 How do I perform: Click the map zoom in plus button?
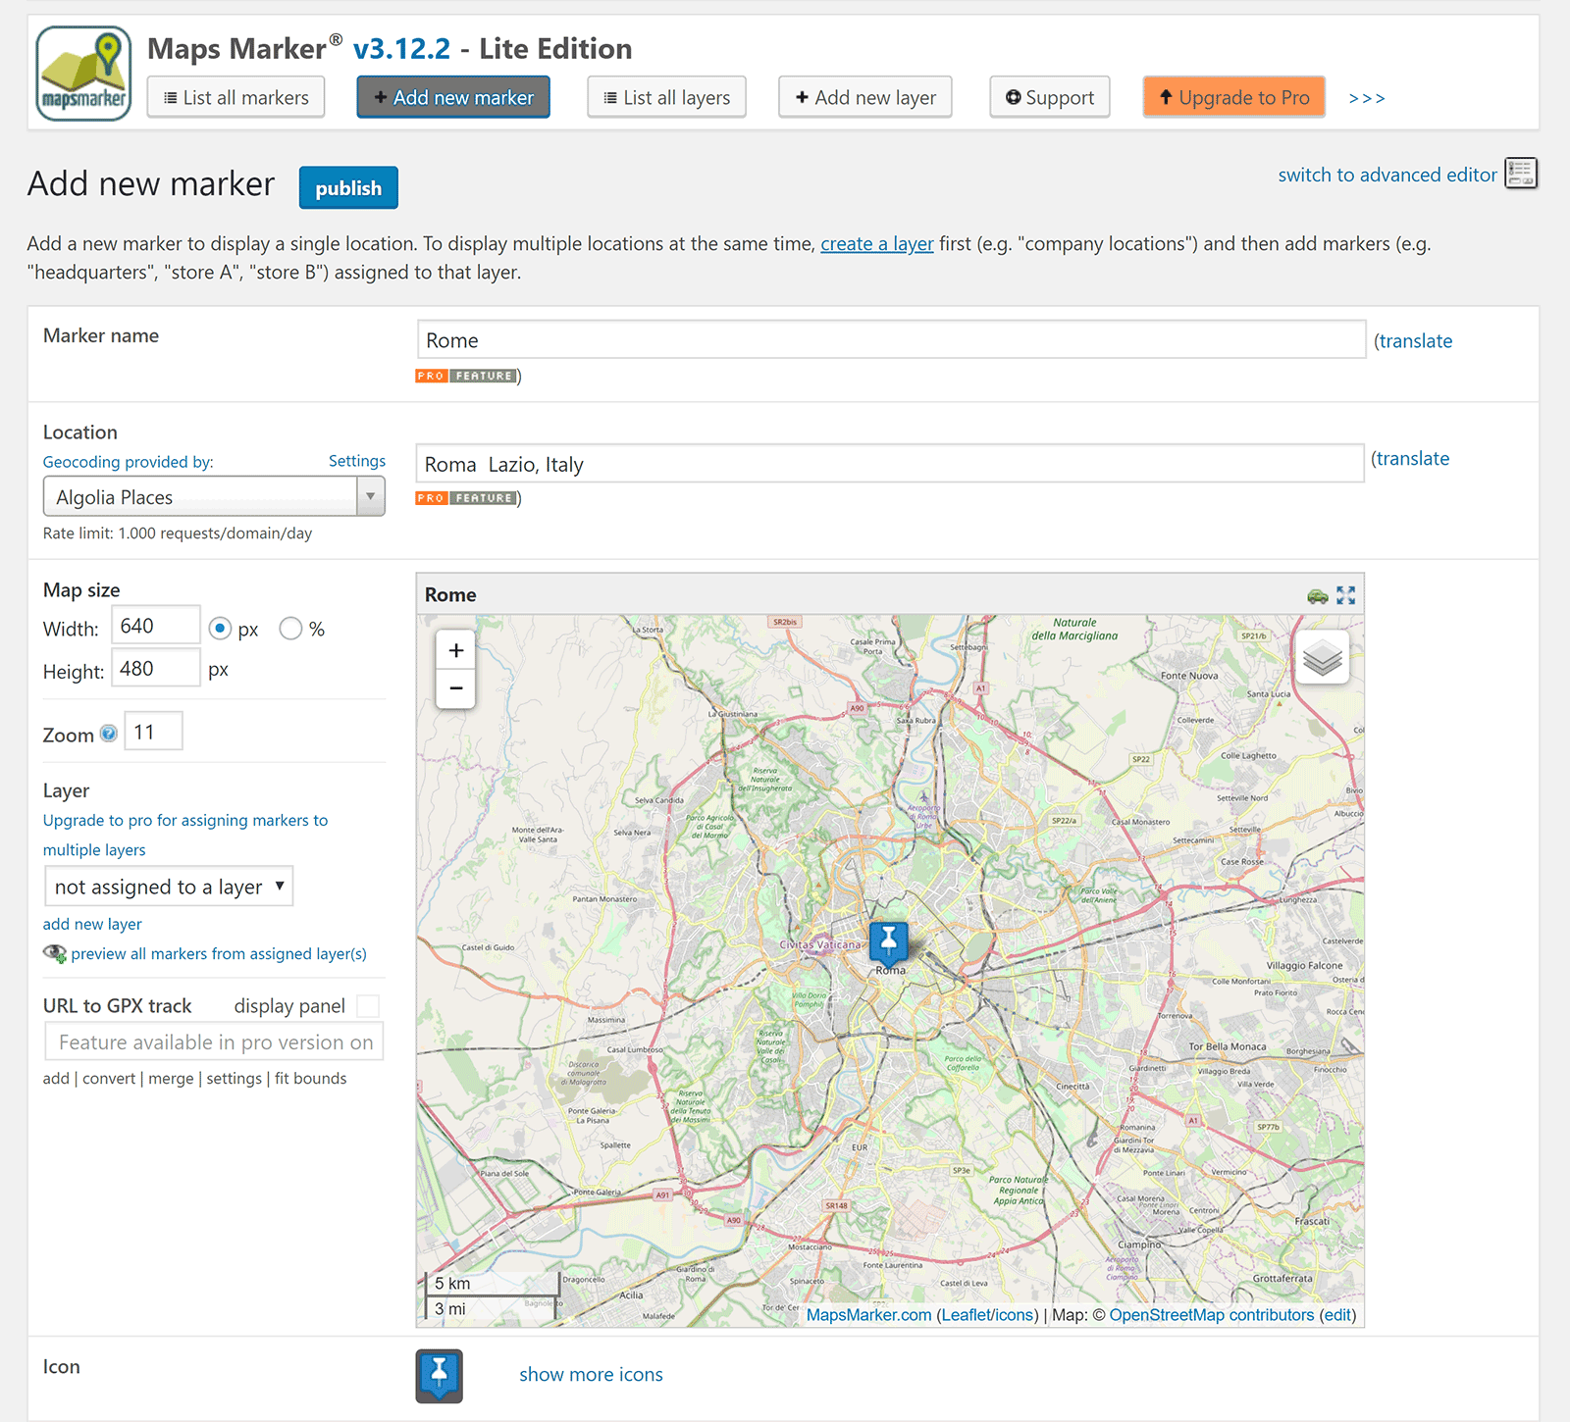tap(455, 650)
